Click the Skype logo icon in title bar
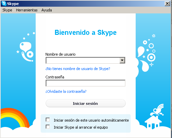 (4, 3)
